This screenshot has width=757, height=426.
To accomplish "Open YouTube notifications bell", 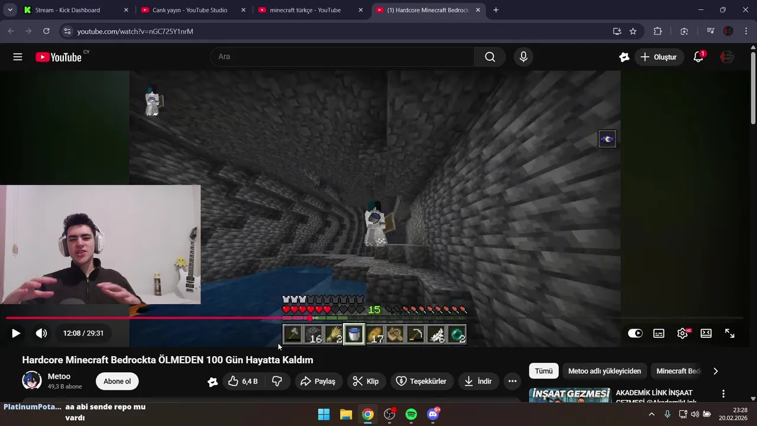I will pos(698,57).
